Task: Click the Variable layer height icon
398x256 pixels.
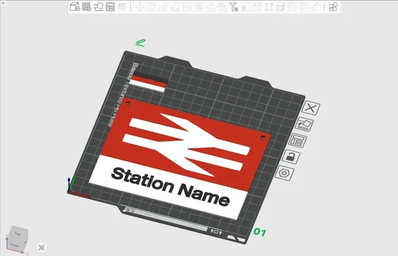Action: click(x=122, y=7)
